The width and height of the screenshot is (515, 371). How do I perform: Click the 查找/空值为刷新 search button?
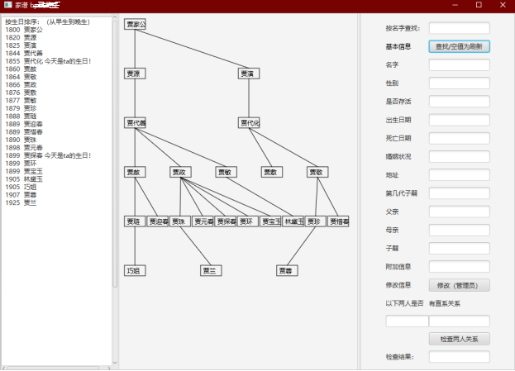click(459, 46)
